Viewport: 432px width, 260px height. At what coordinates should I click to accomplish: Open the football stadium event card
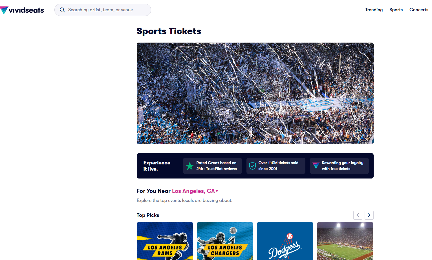[x=345, y=241]
